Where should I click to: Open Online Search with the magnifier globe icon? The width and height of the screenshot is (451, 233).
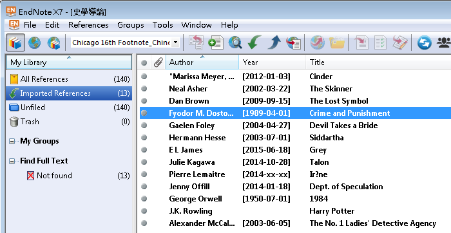coord(235,43)
